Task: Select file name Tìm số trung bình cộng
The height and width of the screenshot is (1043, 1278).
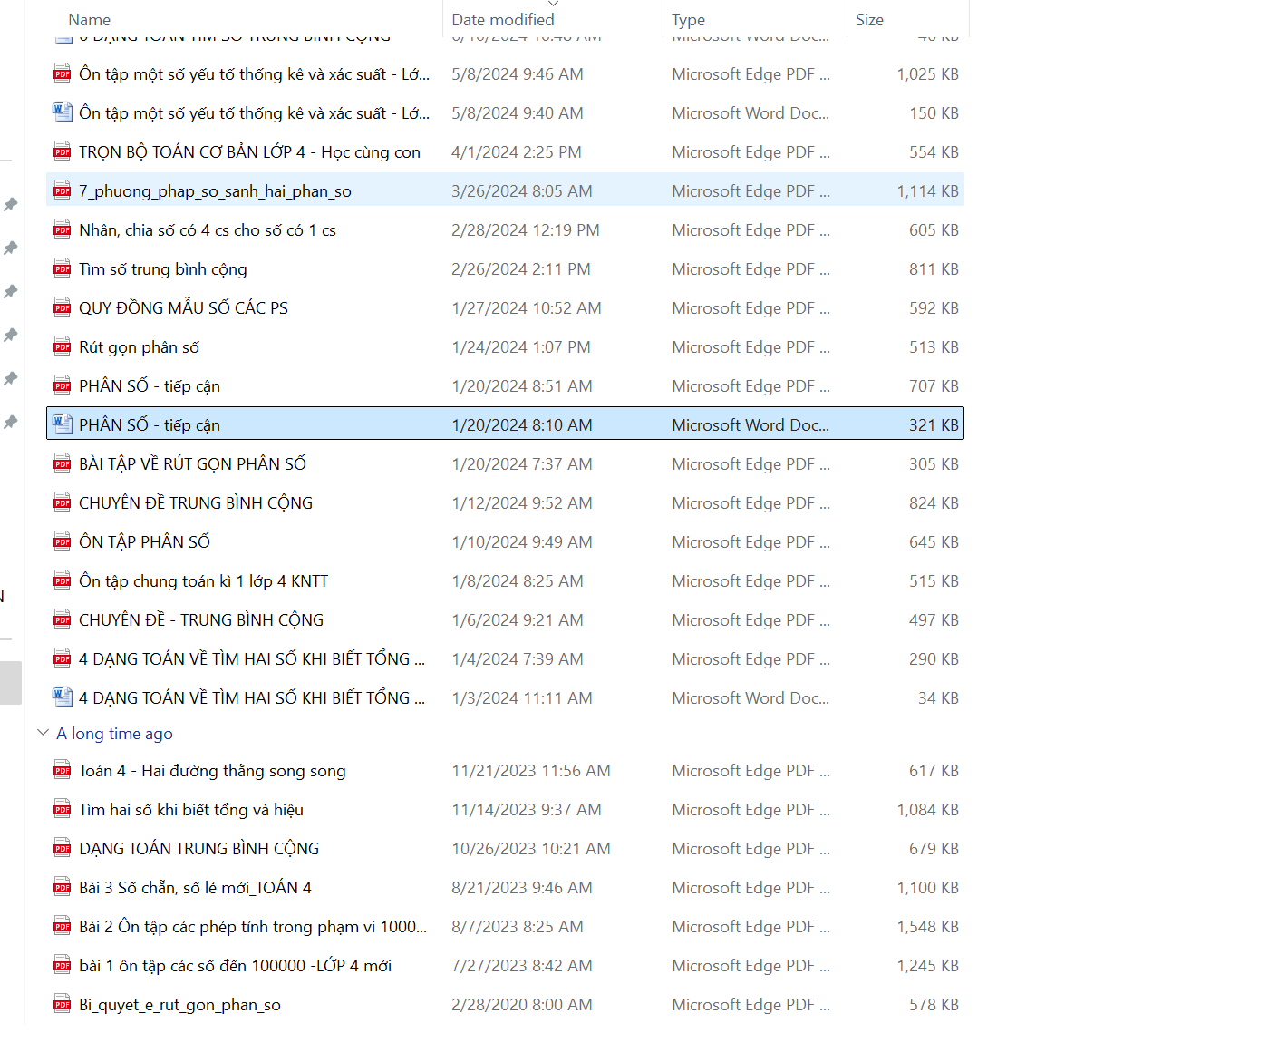Action: point(163,269)
